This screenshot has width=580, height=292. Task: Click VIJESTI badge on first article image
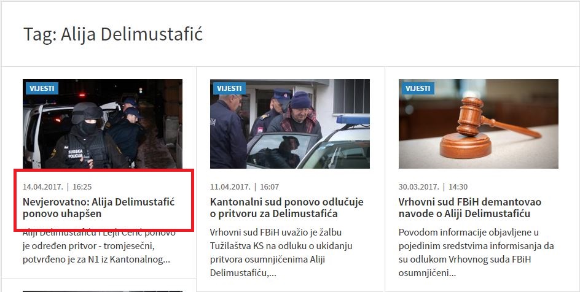coord(42,88)
